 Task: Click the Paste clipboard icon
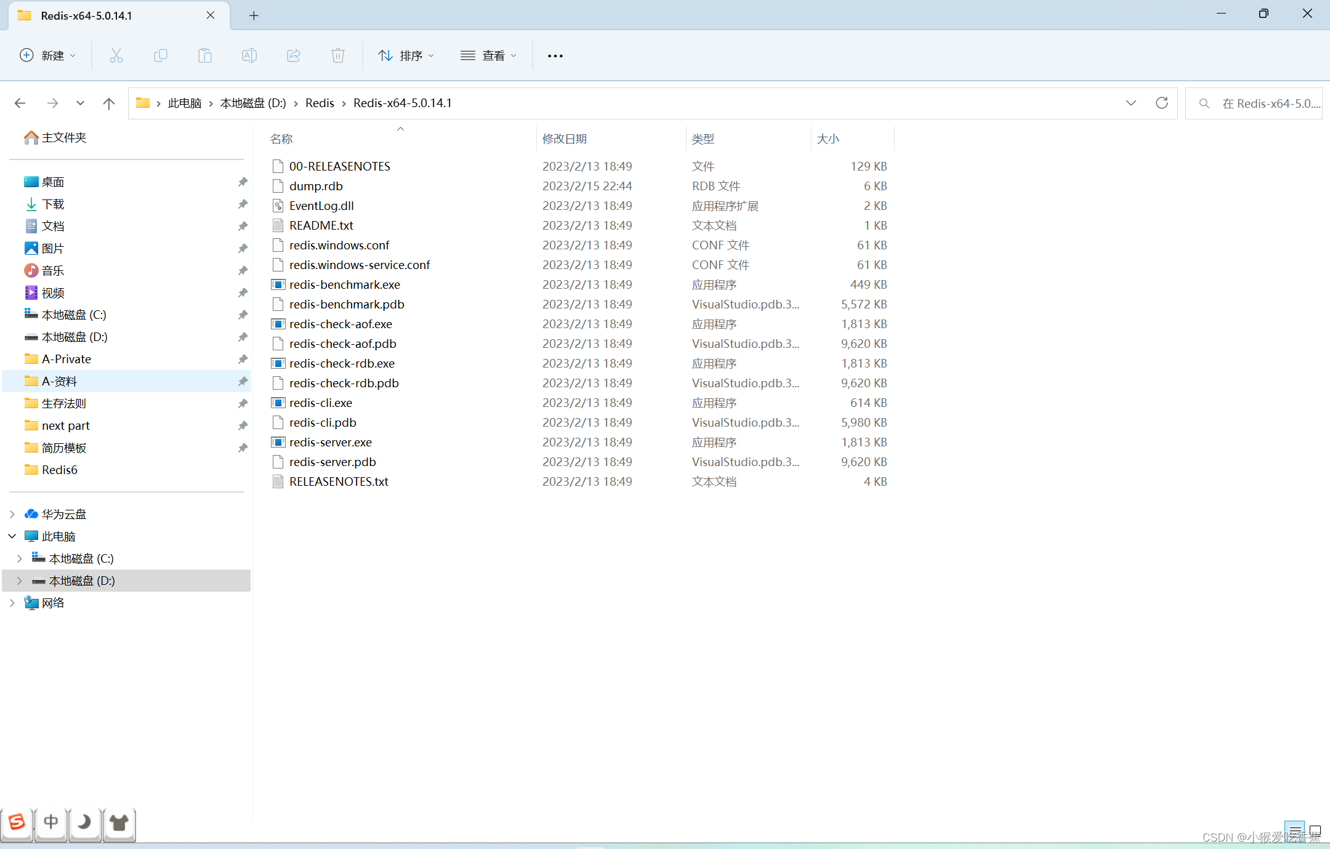tap(204, 55)
